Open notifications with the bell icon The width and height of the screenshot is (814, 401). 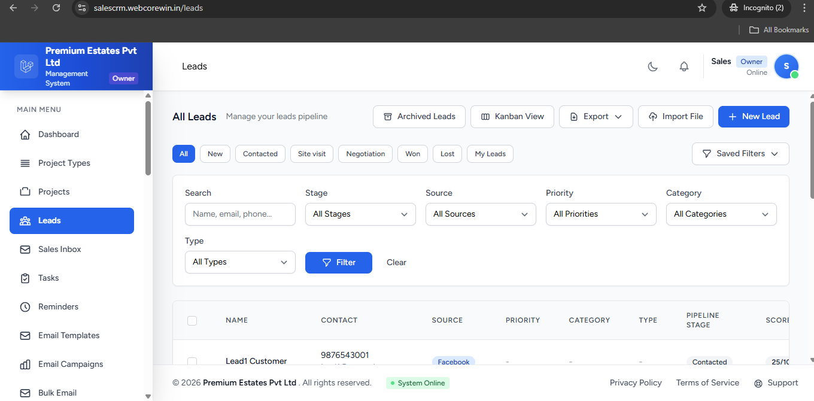pos(684,66)
